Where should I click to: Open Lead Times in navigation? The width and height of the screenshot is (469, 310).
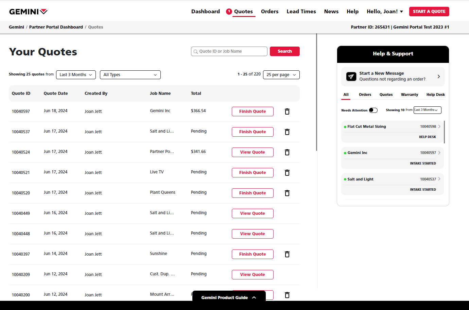(301, 12)
